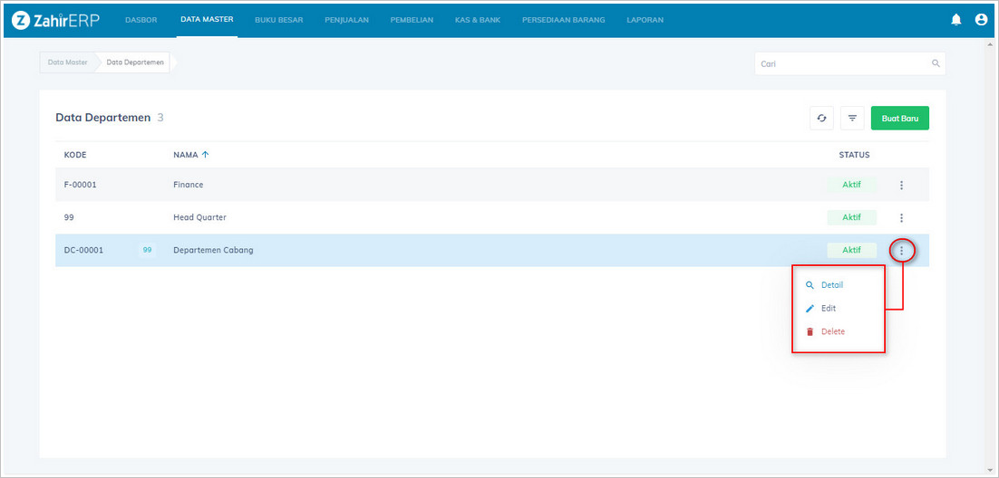Image resolution: width=999 pixels, height=478 pixels.
Task: Choose Edit in the context menu
Action: coord(828,309)
